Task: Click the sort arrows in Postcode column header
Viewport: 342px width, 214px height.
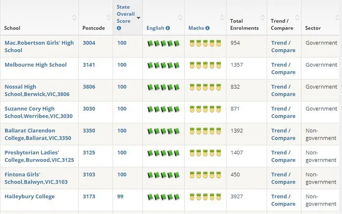Action: (x=109, y=18)
